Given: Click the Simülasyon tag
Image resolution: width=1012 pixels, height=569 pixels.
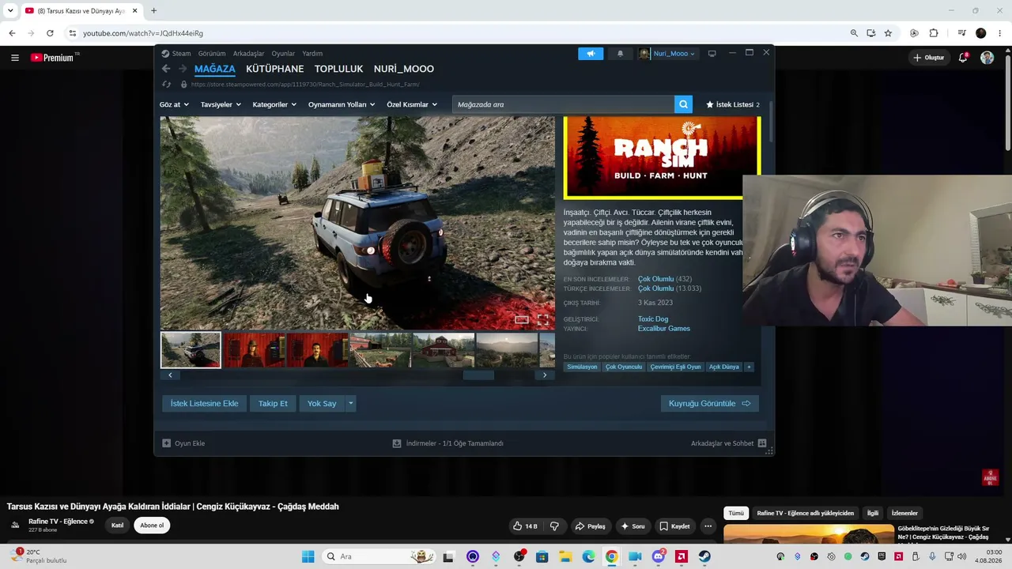Looking at the screenshot, I should pyautogui.click(x=582, y=367).
